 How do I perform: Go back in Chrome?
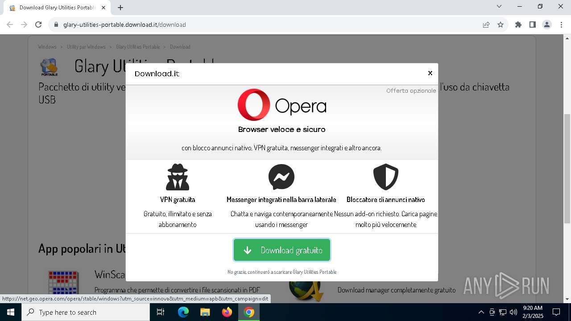(10, 25)
